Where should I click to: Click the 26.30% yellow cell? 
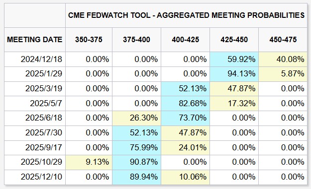[136, 118]
